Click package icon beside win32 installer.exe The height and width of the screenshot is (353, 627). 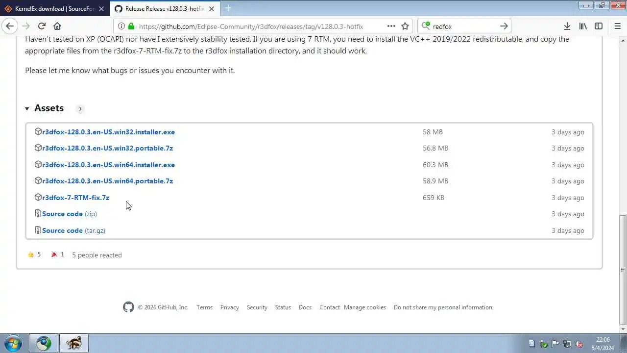[x=38, y=132]
